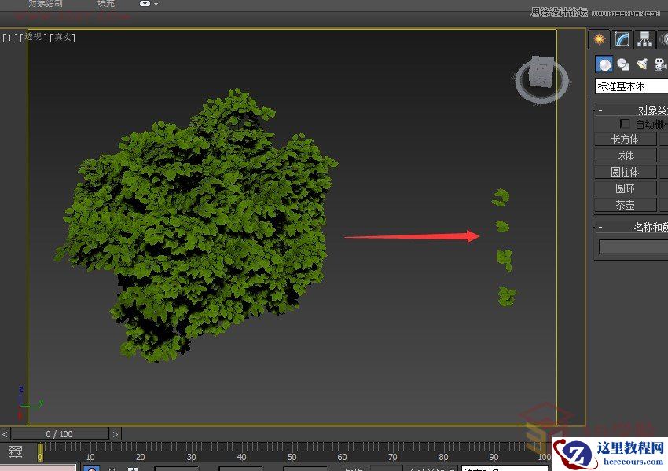Screen dimensions: 668x471
Task: Collapse the 对象类型 rollout
Action: [x=600, y=111]
